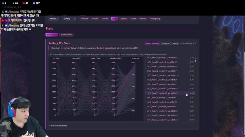
Task: Select the Sunfury AOE toggle
Action: click(66, 35)
